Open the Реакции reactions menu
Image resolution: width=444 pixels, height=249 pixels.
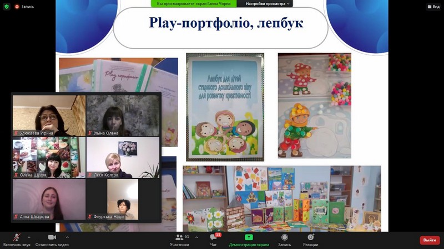[311, 240]
